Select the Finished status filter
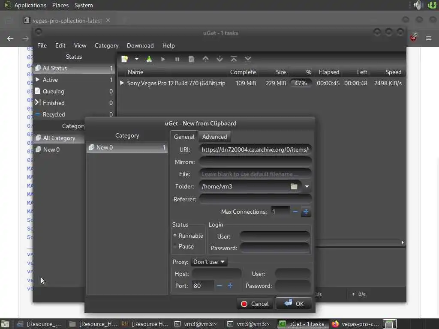Screen dimensions: 439x329 75,103
